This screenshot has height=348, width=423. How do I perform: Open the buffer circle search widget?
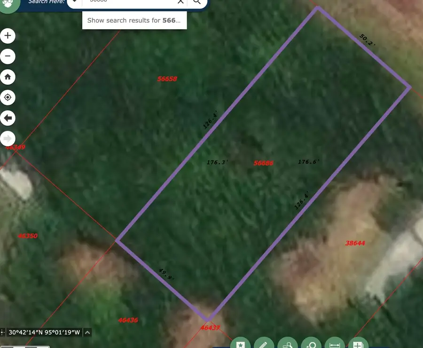click(311, 343)
